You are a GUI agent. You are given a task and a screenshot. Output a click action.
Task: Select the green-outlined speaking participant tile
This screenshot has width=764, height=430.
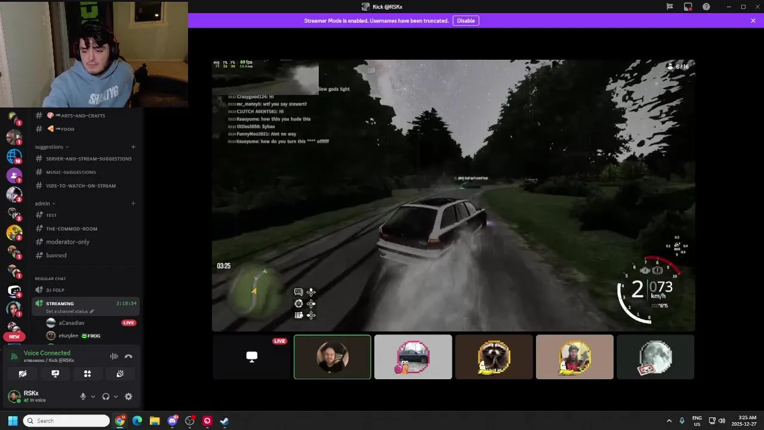pos(332,357)
